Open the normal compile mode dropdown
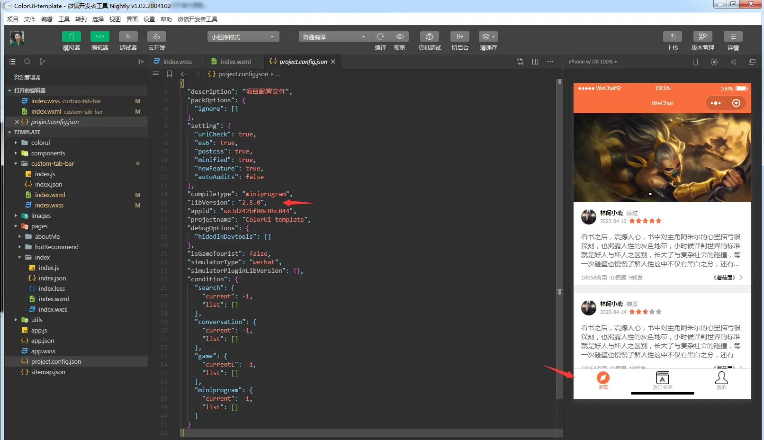The width and height of the screenshot is (764, 440). [x=334, y=37]
